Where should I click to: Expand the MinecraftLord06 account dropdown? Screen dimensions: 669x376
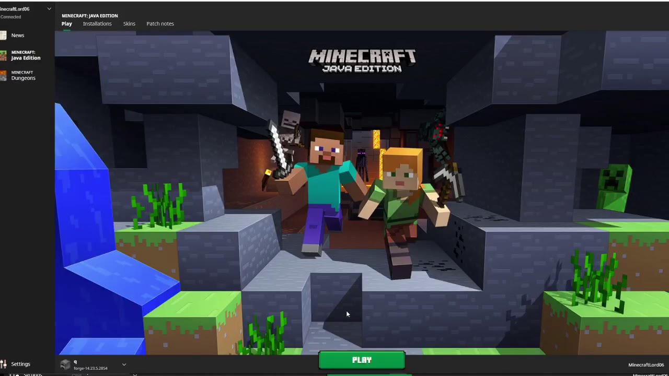click(x=49, y=9)
